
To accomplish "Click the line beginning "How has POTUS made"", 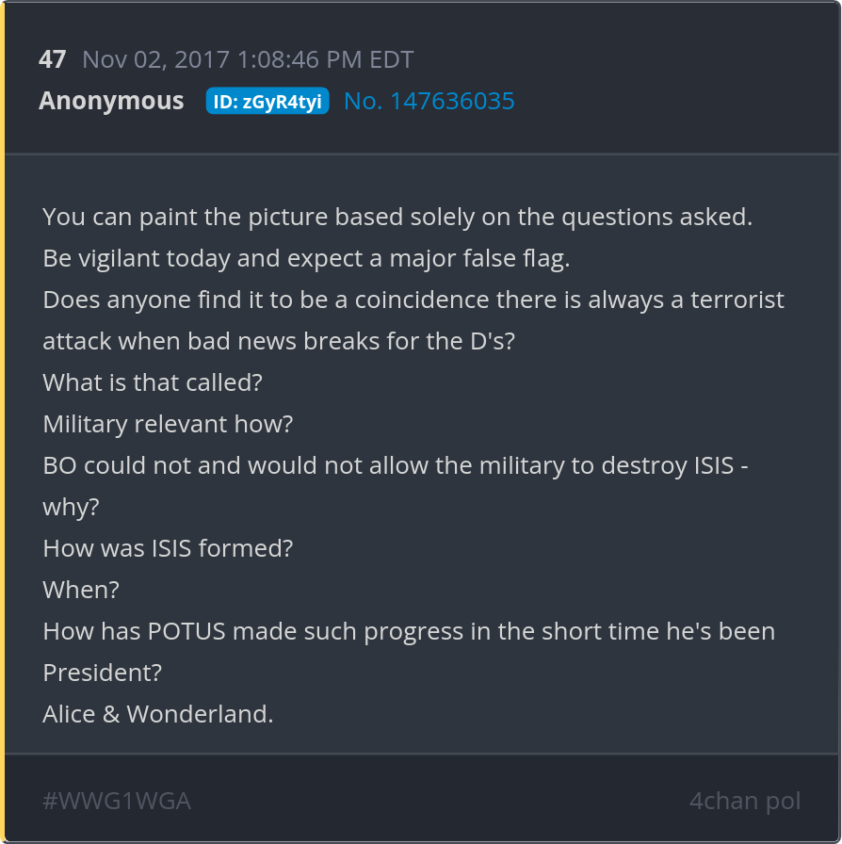I will pos(409,631).
